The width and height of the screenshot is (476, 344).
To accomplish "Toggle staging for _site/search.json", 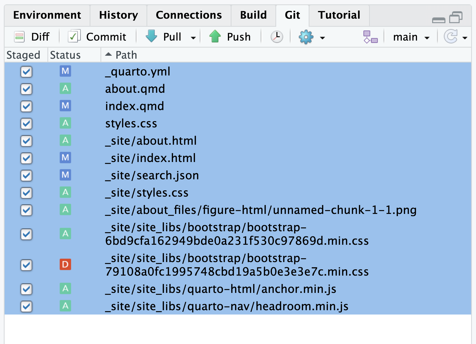I will point(26,176).
